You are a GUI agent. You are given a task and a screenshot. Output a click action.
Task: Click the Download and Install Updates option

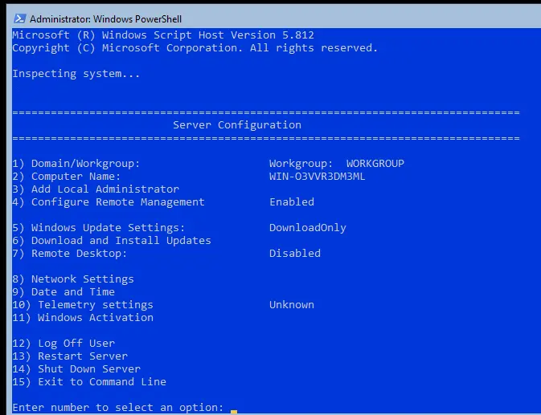coord(112,240)
